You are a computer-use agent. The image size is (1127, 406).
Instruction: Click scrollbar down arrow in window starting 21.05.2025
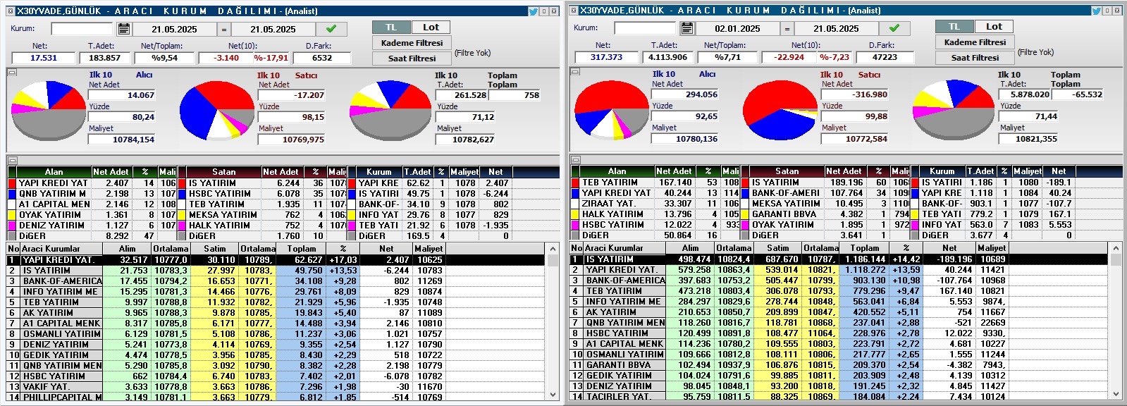[x=551, y=396]
